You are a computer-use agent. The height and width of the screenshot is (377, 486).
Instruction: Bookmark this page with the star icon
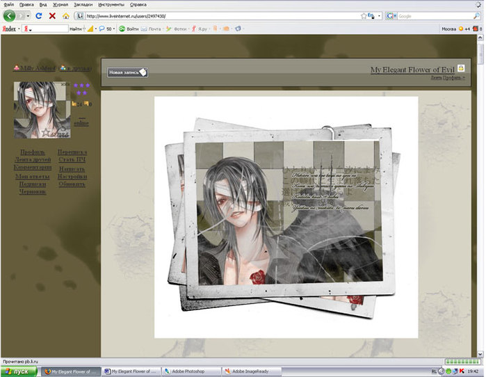click(x=364, y=16)
